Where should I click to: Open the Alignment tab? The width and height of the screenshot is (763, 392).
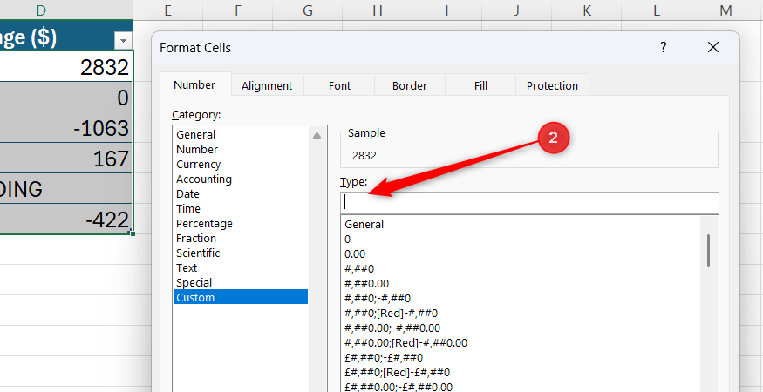click(267, 85)
